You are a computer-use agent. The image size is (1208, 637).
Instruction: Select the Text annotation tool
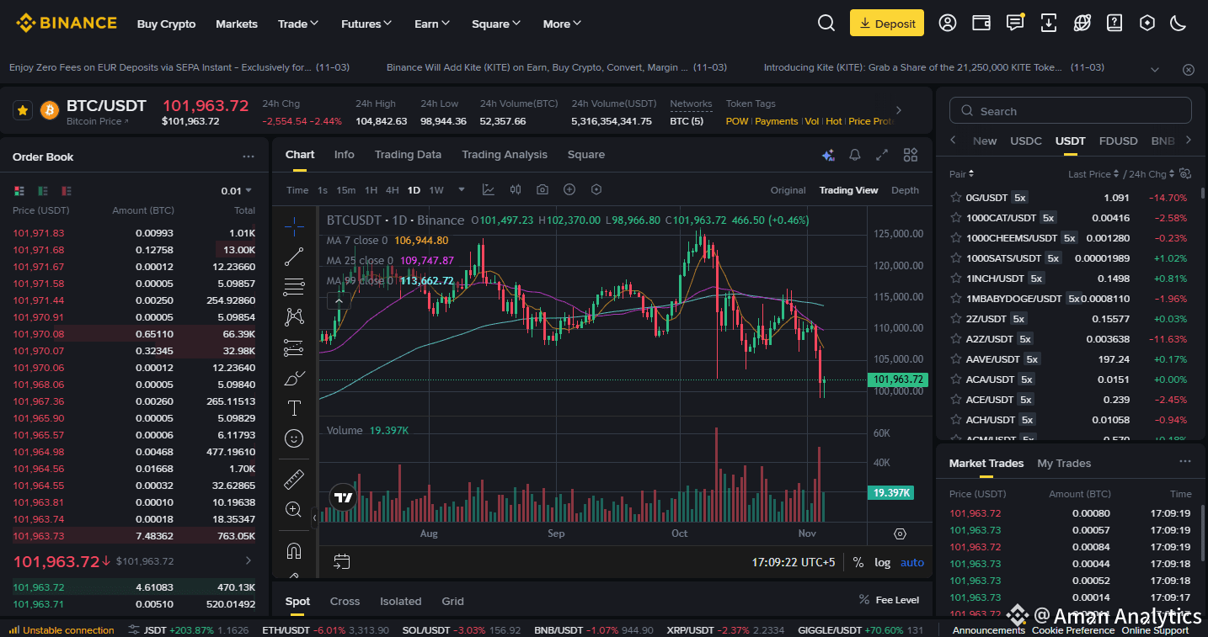294,408
